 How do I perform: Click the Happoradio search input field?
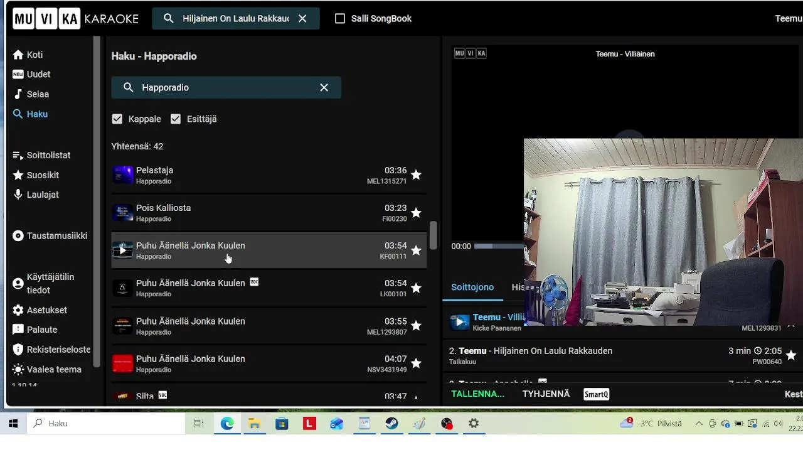226,87
